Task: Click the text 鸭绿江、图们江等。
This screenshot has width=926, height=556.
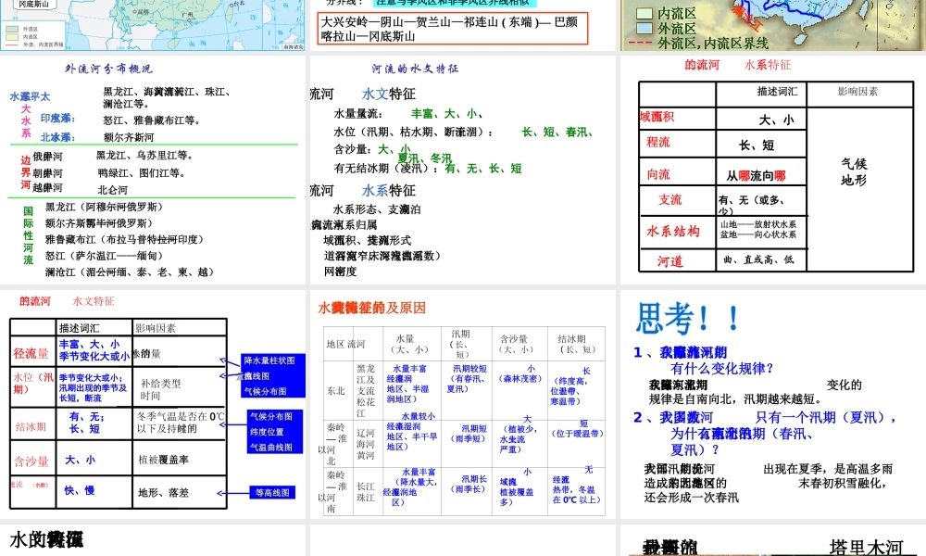Action: point(142,173)
